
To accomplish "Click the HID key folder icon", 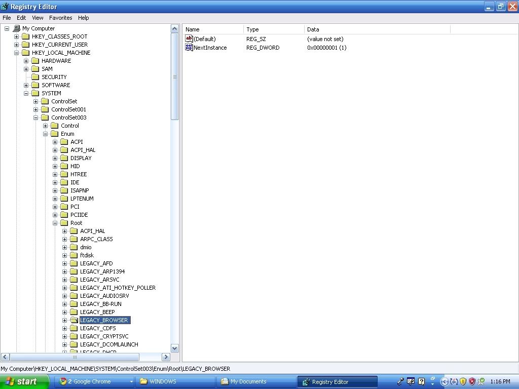I will tap(64, 166).
